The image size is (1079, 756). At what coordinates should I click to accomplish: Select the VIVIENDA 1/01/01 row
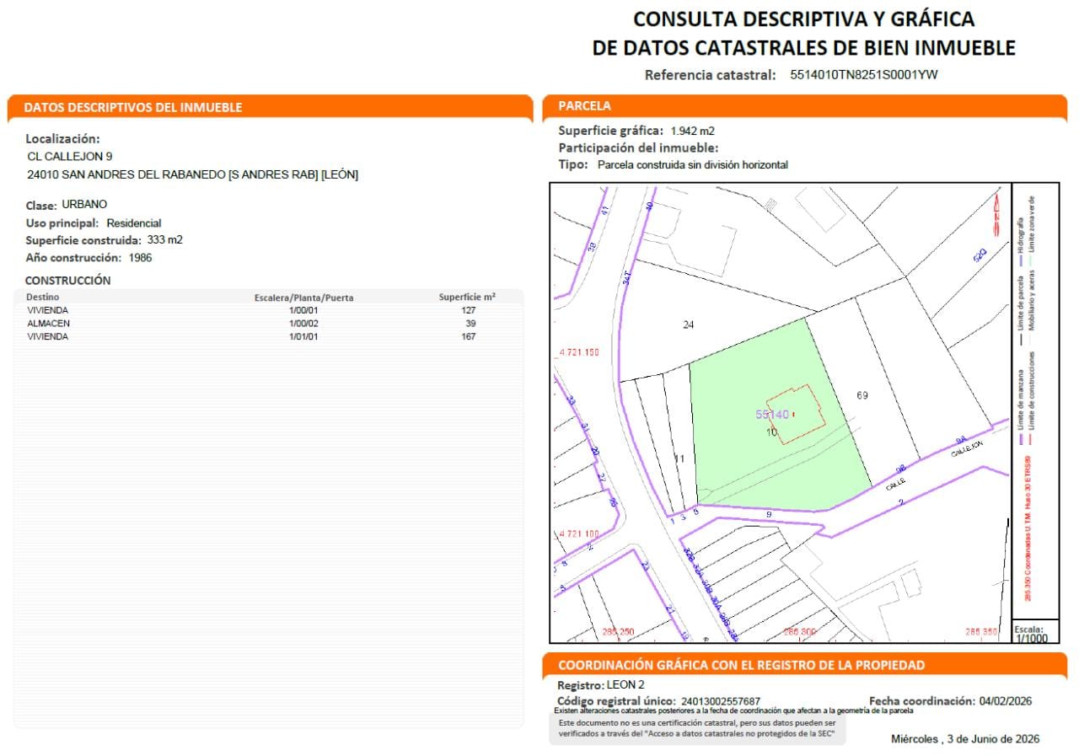(x=269, y=337)
